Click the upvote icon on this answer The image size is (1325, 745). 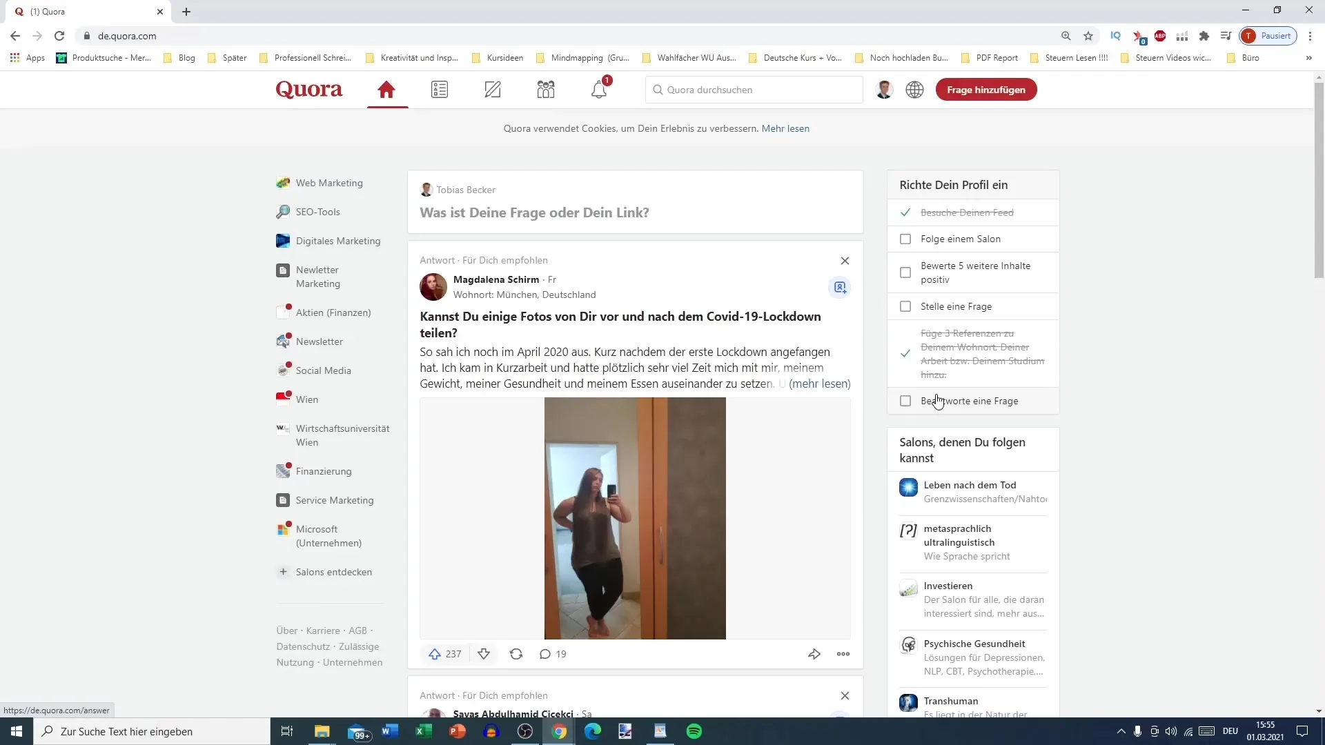point(435,653)
